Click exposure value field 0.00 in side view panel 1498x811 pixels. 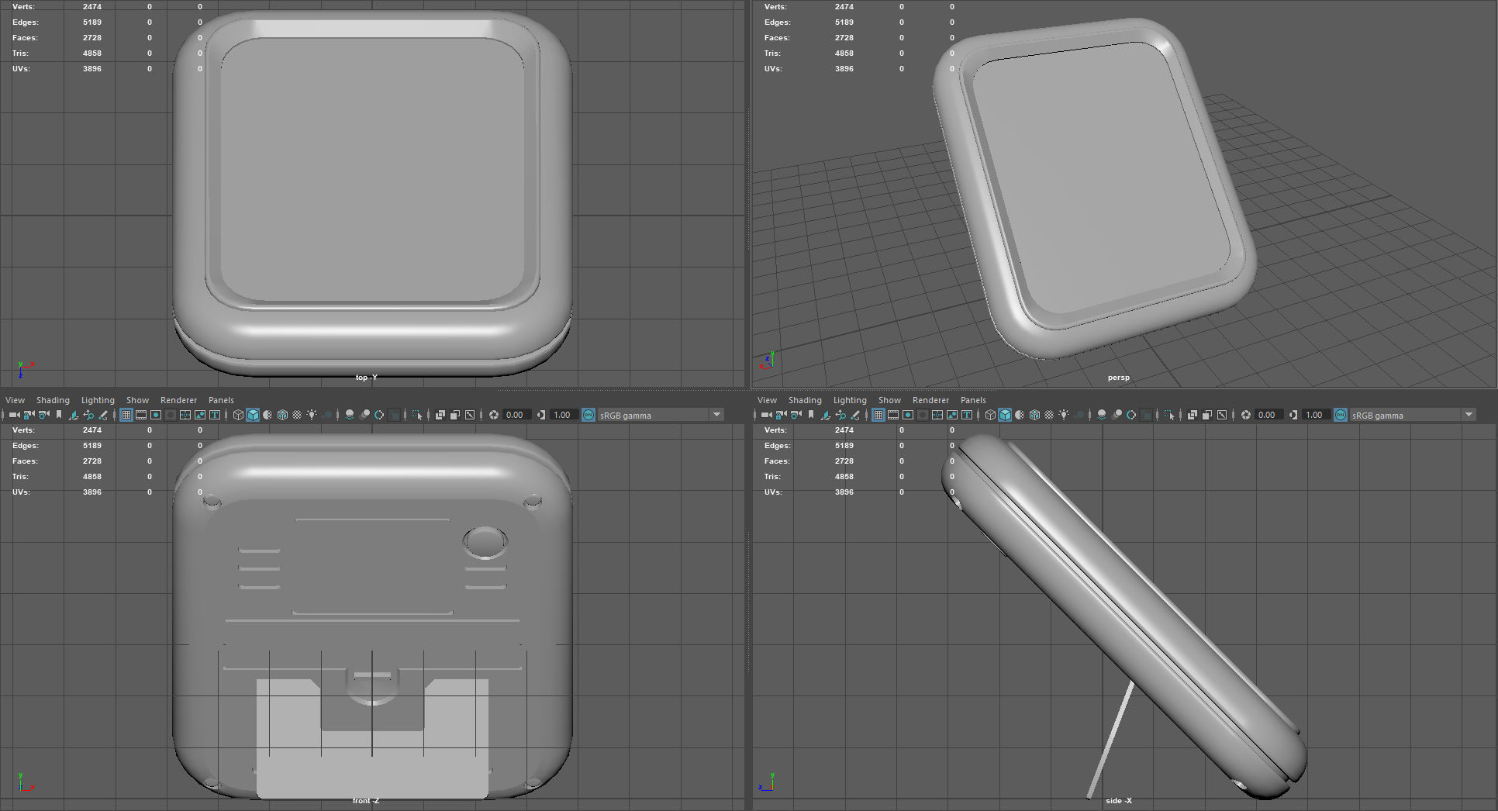(1268, 415)
